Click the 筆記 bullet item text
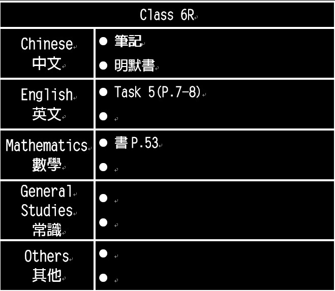 (x=128, y=41)
